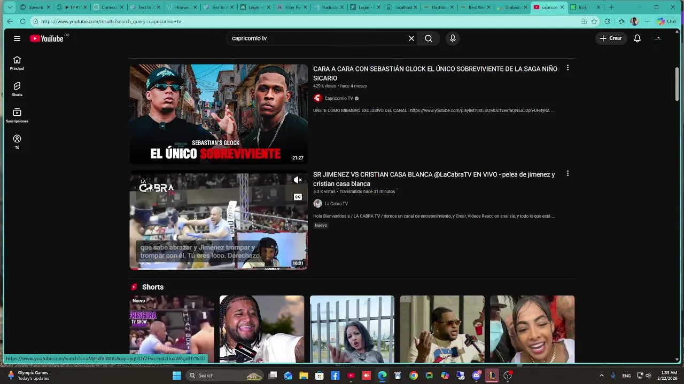This screenshot has height=384, width=684.
Task: Click La Cabra TV channel avatar
Action: 317,203
